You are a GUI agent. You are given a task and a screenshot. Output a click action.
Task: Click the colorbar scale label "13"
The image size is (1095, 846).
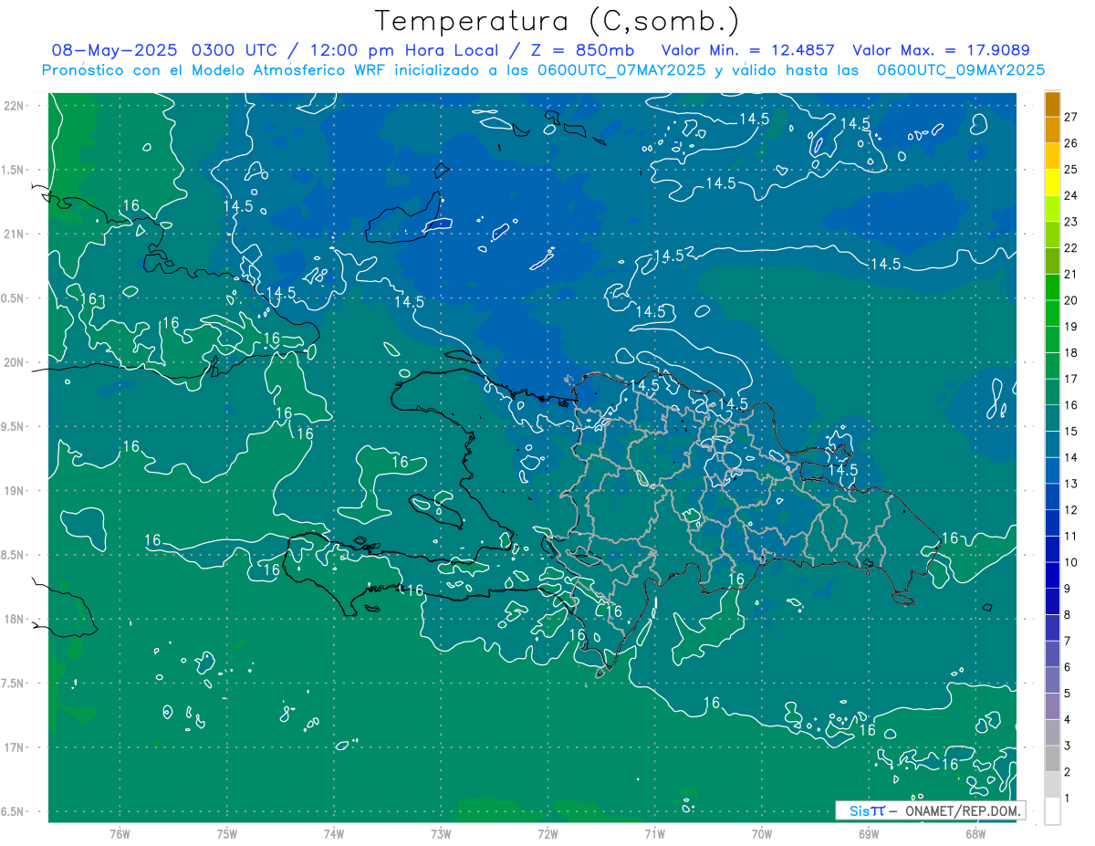click(x=1071, y=484)
